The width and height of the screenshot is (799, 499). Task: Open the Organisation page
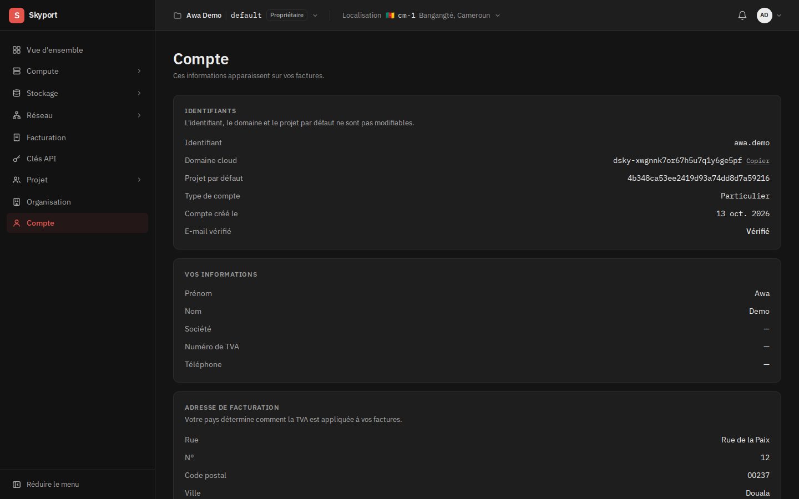point(77,202)
